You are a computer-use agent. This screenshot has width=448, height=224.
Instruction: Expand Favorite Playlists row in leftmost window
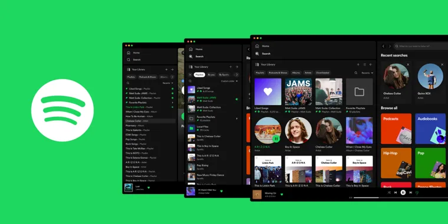pos(172,103)
